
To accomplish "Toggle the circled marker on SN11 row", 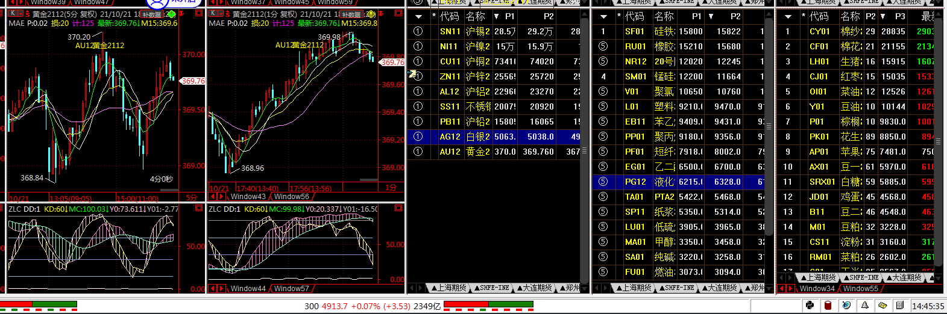I will click(x=418, y=31).
